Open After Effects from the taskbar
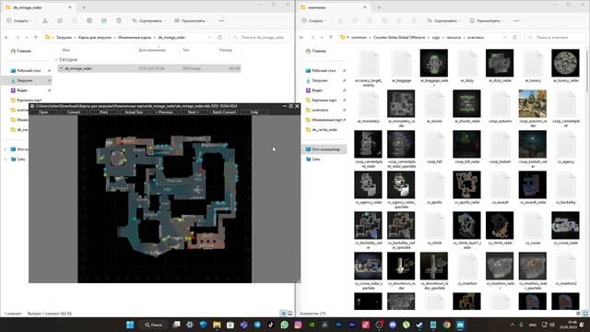This screenshot has height=332, width=590. 352,325
